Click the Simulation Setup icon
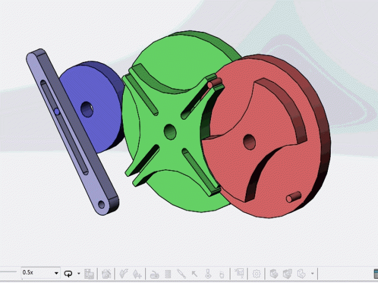 [x=274, y=274]
